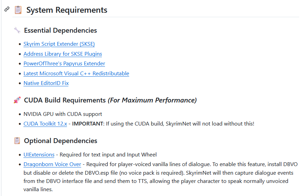Click the rocket emoji before CUDA Build Requirements
The height and width of the screenshot is (196, 306).
(x=17, y=100)
